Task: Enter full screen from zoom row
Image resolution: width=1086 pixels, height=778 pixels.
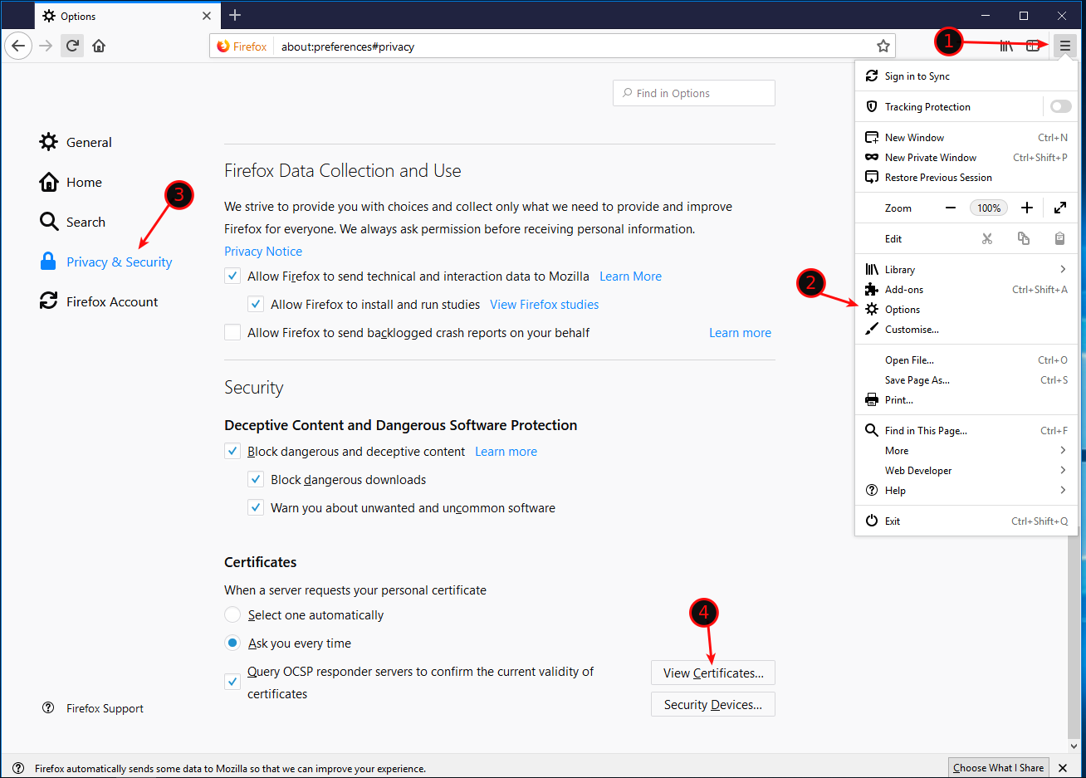Action: [x=1059, y=208]
